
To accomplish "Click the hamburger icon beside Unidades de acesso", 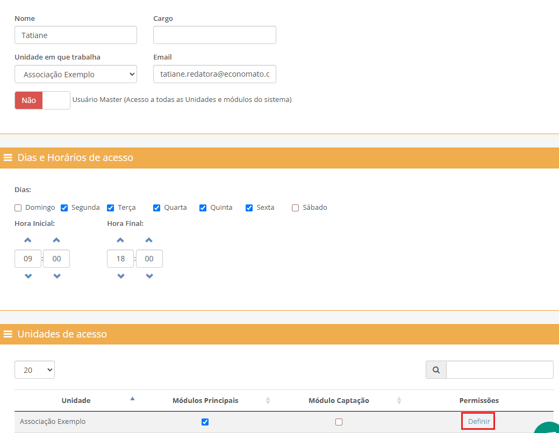I will pyautogui.click(x=8, y=334).
